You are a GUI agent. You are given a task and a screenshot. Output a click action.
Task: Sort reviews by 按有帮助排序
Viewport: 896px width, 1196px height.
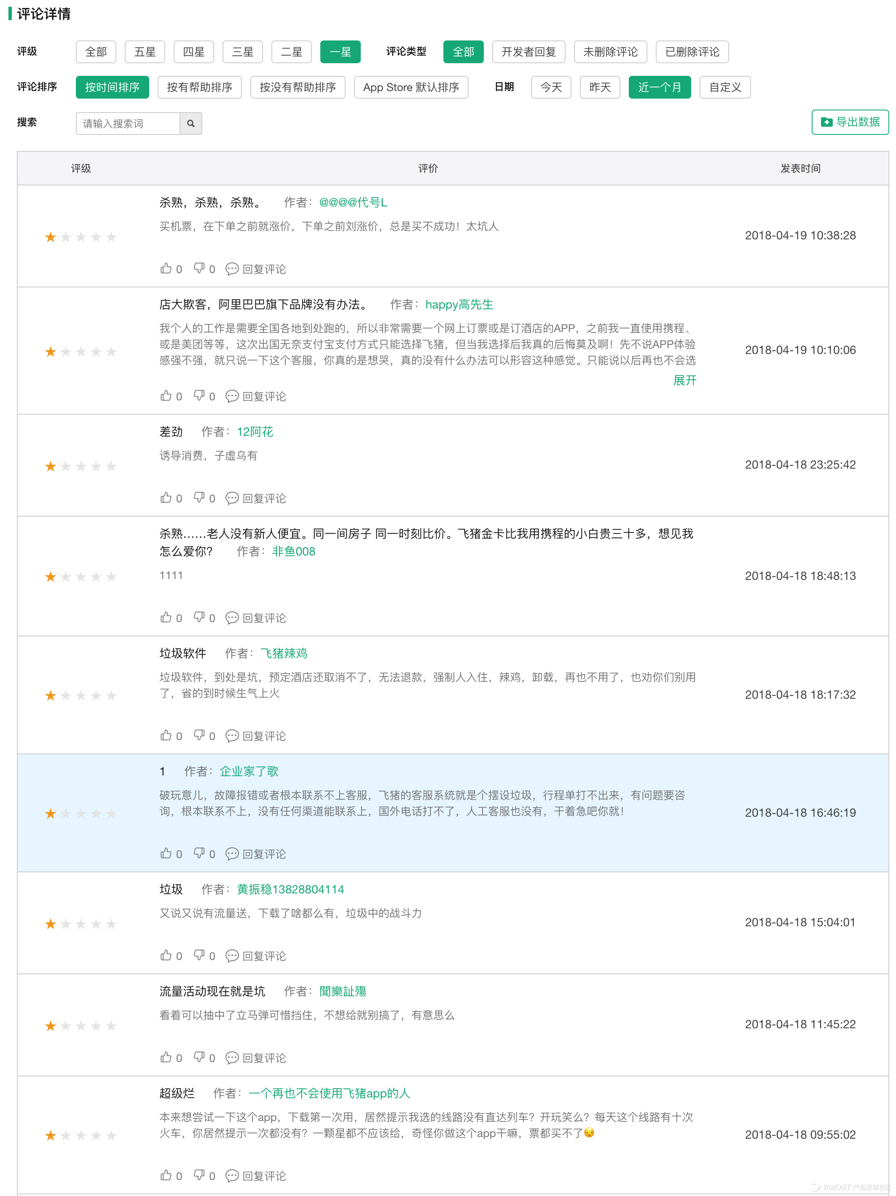coord(199,87)
